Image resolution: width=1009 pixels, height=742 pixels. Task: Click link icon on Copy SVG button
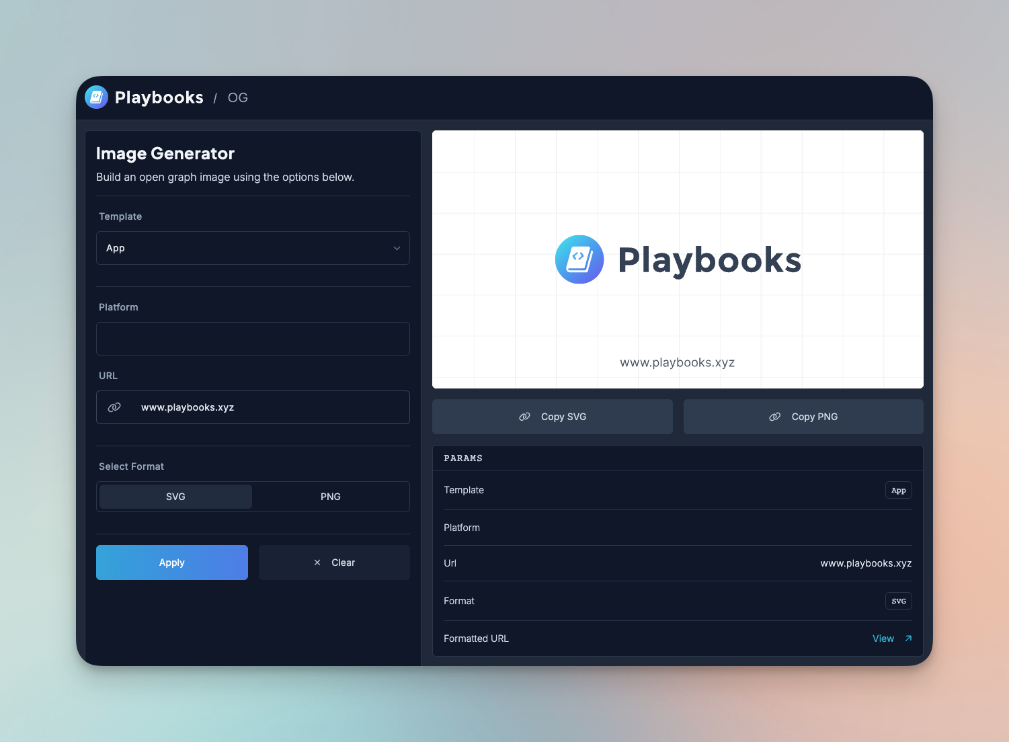click(x=525, y=417)
